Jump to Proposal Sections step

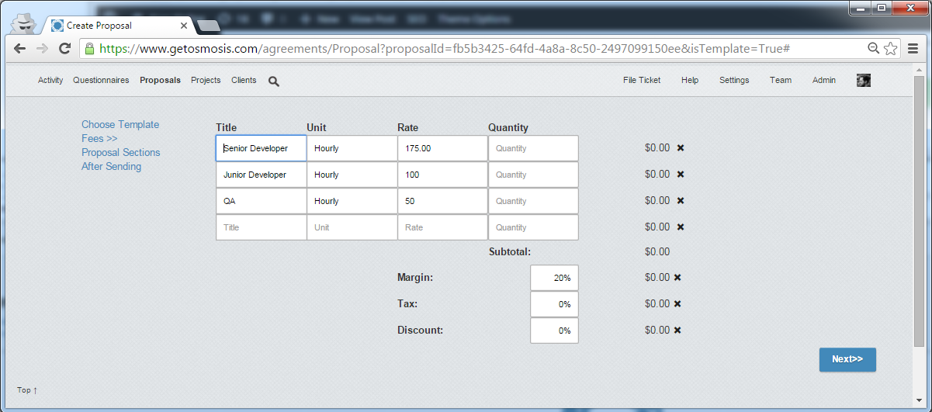pyautogui.click(x=121, y=152)
